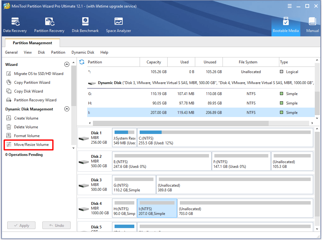Start Partition Recovery Wizard in sidebar

pos(31,100)
